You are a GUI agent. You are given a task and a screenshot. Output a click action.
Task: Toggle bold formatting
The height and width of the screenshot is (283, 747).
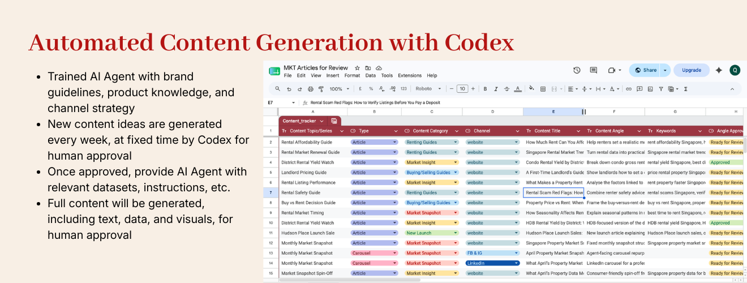pos(485,89)
